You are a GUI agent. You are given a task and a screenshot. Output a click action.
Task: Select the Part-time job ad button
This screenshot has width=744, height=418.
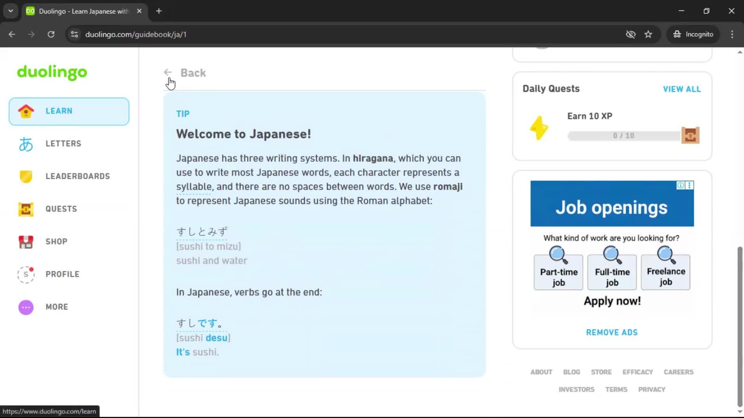click(558, 272)
